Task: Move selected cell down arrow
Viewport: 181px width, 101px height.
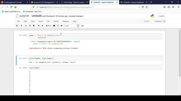Action: [x=42, y=26]
